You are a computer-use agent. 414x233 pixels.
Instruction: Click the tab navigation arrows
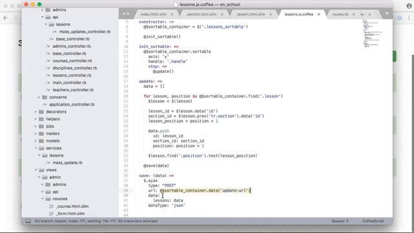126,14
